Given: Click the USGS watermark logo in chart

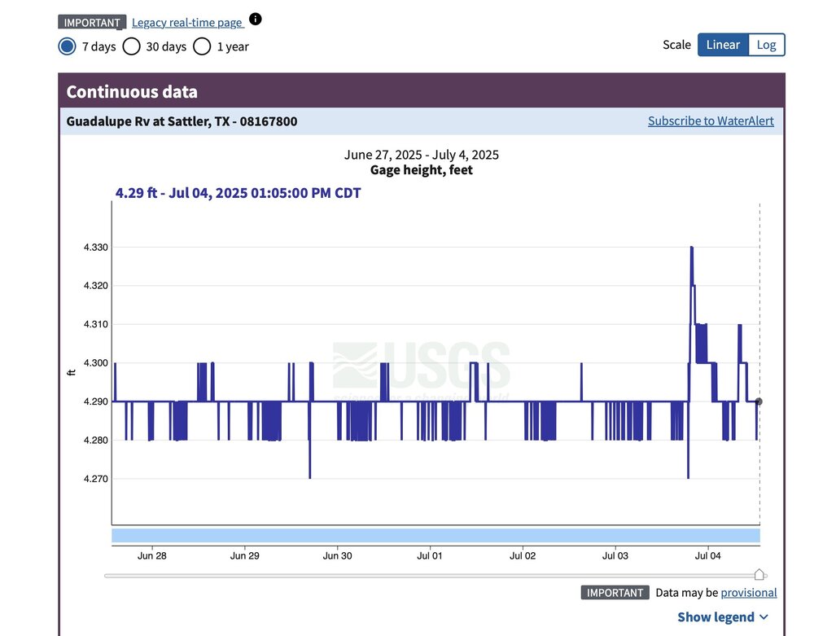Looking at the screenshot, I should pos(422,366).
